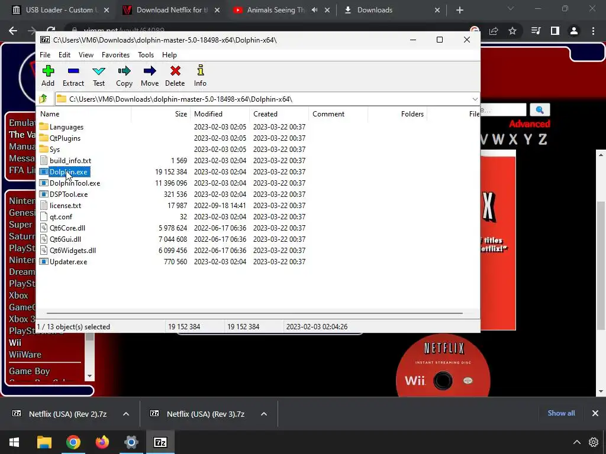This screenshot has width=606, height=454.
Task: Select Qt6Gui.dll file
Action: tap(65, 239)
